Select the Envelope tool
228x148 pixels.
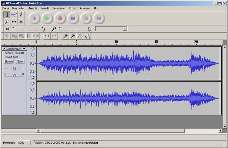14,14
